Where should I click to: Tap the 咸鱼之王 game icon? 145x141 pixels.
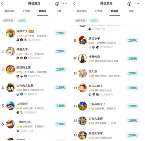tap(10, 33)
